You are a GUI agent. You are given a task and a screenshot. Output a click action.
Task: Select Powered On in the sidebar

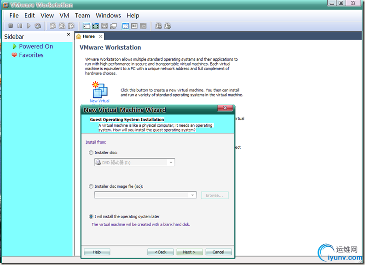[x=36, y=46]
